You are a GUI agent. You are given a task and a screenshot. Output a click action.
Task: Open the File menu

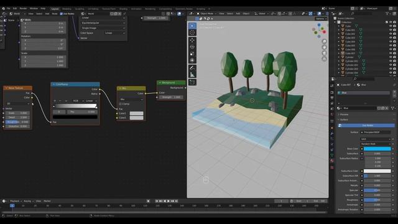click(8, 8)
